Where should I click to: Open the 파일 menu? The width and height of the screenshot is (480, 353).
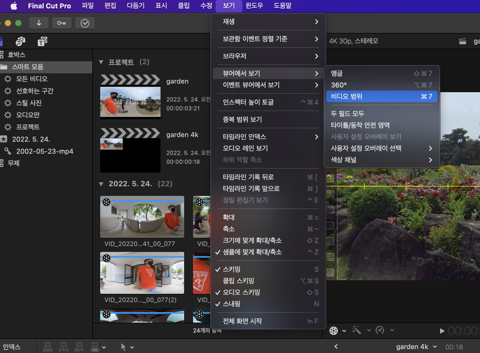coord(88,6)
